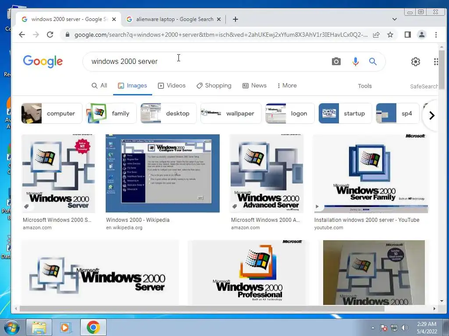449x336 pixels.
Task: Start voice search with microphone
Action: pos(355,61)
